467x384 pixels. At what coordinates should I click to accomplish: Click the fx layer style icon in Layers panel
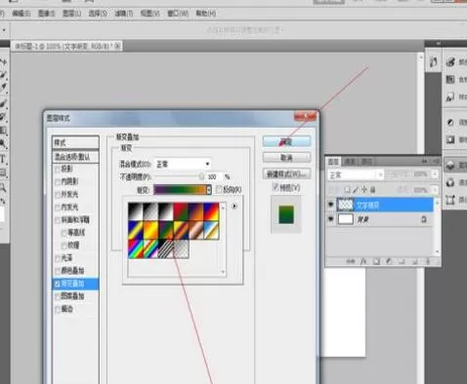[363, 261]
